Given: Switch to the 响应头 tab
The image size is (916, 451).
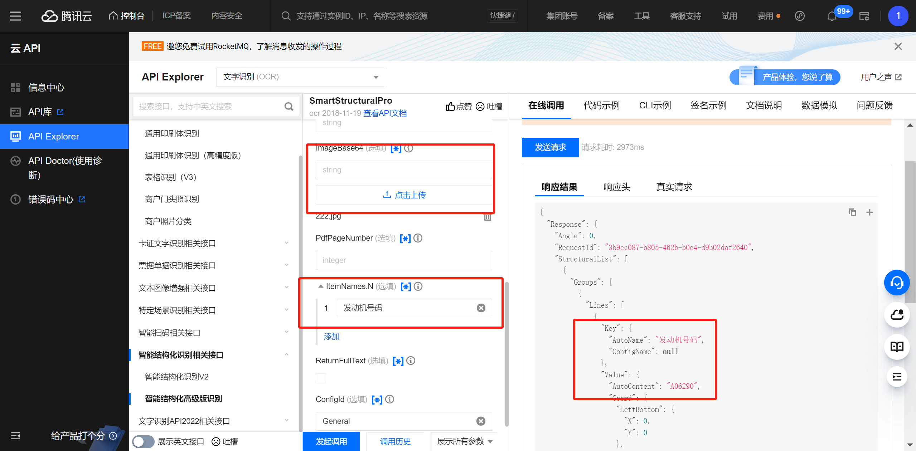Looking at the screenshot, I should pyautogui.click(x=616, y=187).
